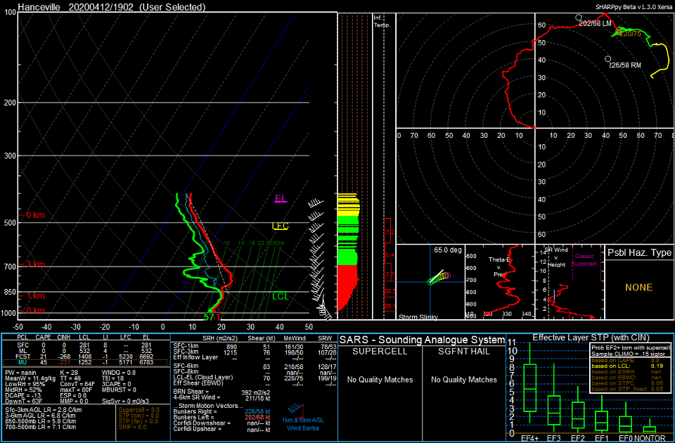Click the Sfc-3km AGL LR lapse rate line
Viewport: 675px width, 443px height.
pos(44,410)
